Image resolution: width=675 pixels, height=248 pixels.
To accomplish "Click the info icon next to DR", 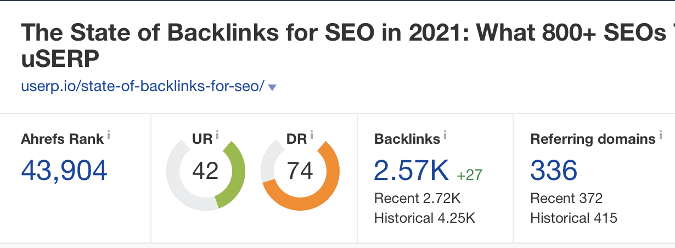I will click(x=312, y=135).
